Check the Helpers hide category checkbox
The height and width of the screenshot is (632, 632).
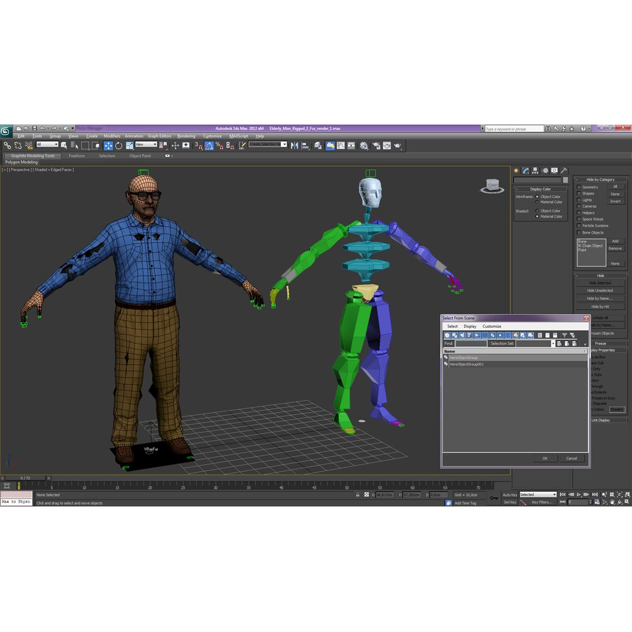click(579, 213)
